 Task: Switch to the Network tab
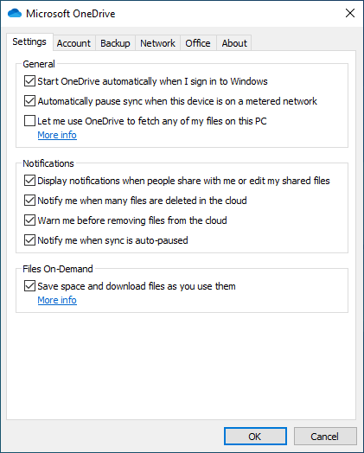157,43
